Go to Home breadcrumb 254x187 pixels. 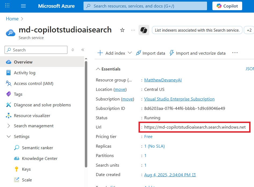pyautogui.click(x=12, y=19)
